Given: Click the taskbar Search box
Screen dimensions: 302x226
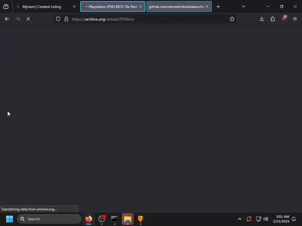Looking at the screenshot, I should click(x=49, y=219).
